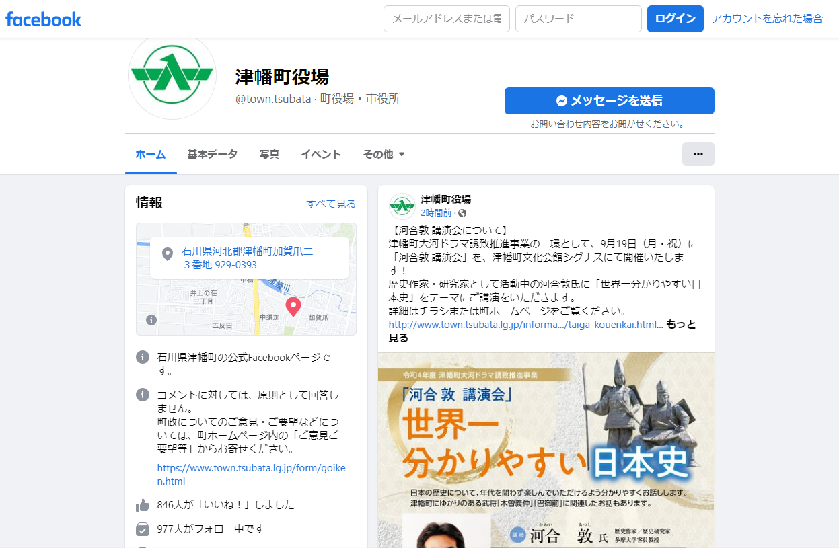Click info icon beside 公式Facebookページ text

pos(143,357)
